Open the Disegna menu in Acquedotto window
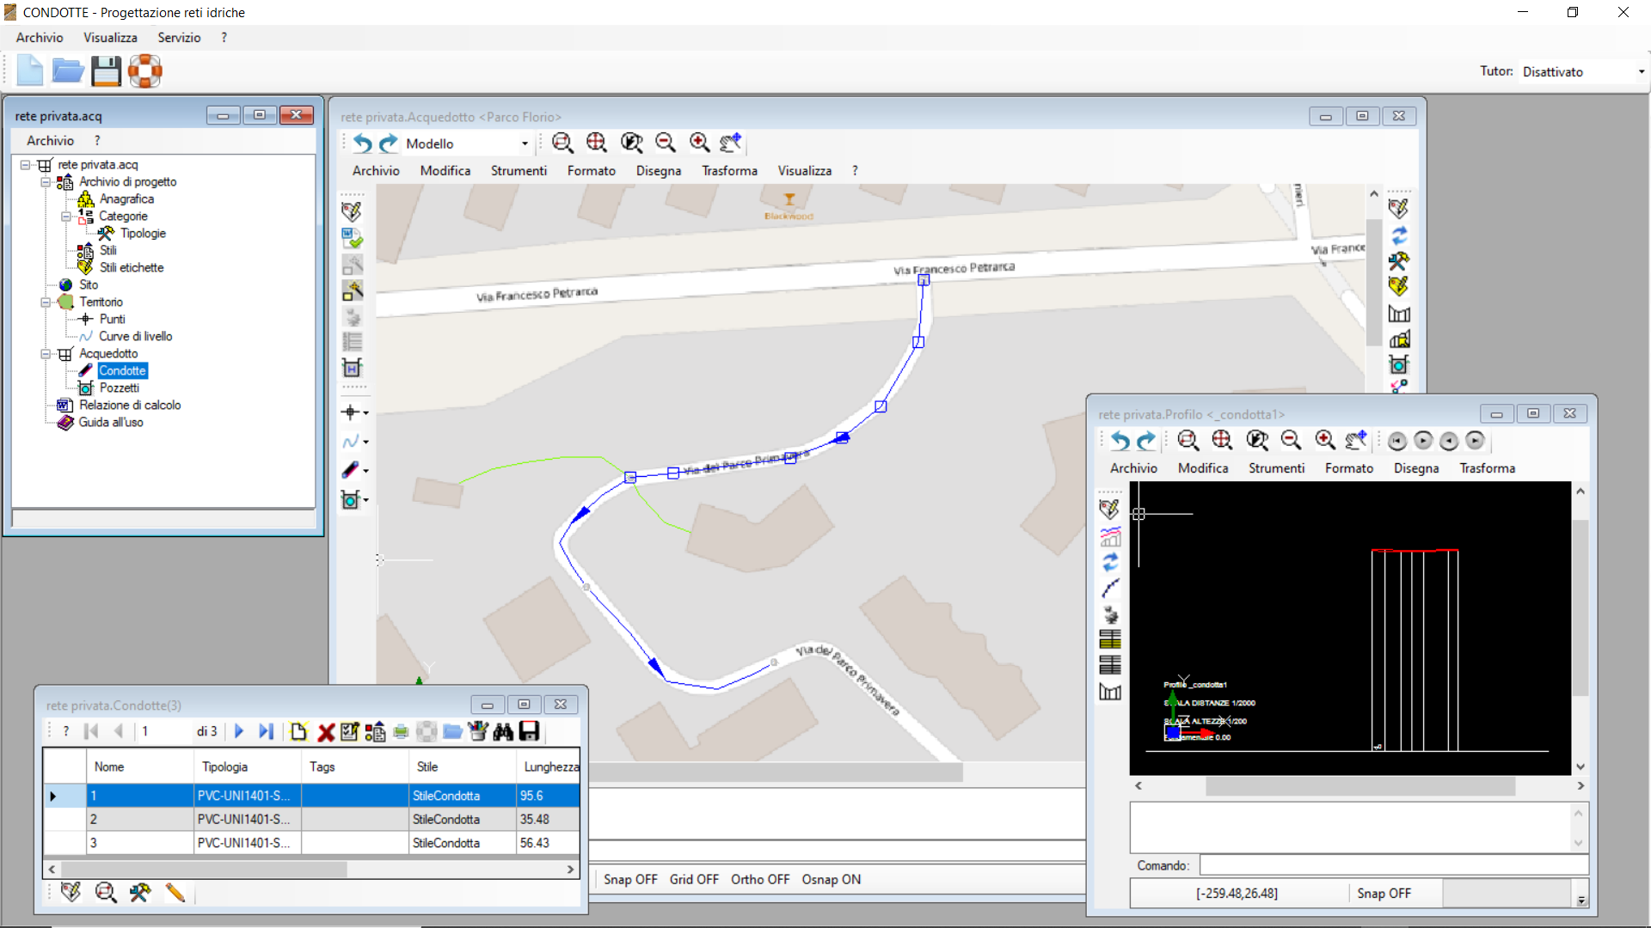This screenshot has height=928, width=1651. [x=659, y=171]
